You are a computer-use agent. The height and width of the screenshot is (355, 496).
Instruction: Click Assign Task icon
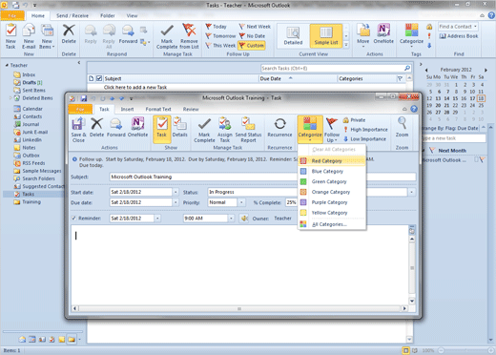pyautogui.click(x=225, y=130)
